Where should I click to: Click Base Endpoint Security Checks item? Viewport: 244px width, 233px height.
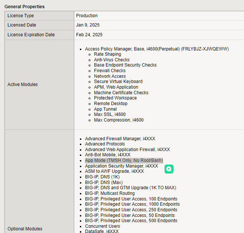(x=125, y=65)
